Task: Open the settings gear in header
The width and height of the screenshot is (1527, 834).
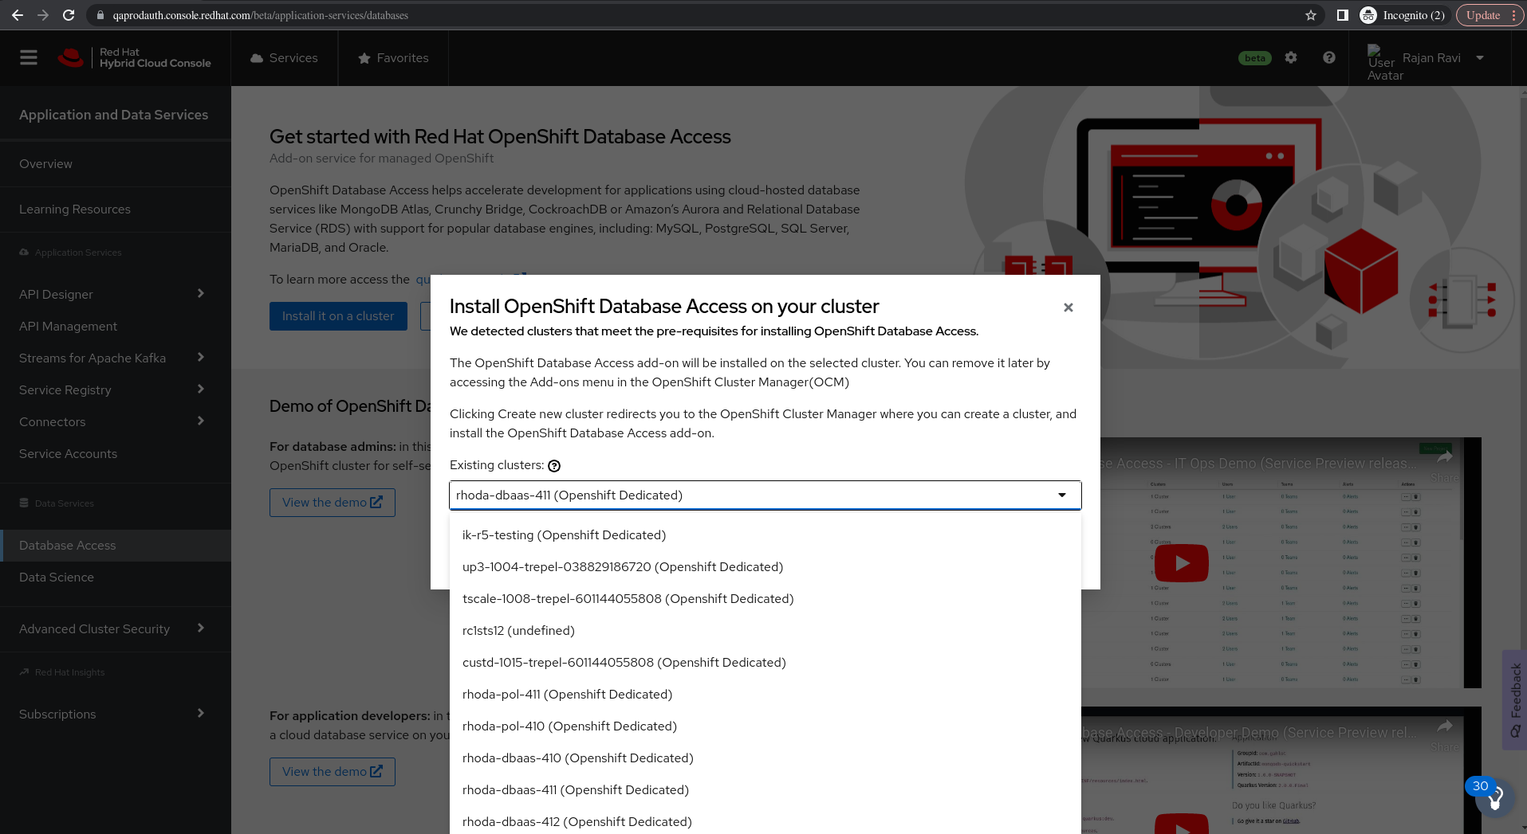Action: 1291,57
